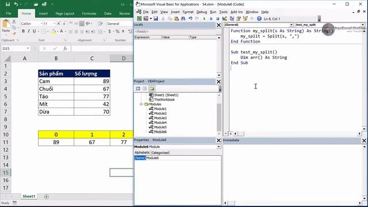Click Reset stop icon in VBA toolbar

coord(217,18)
